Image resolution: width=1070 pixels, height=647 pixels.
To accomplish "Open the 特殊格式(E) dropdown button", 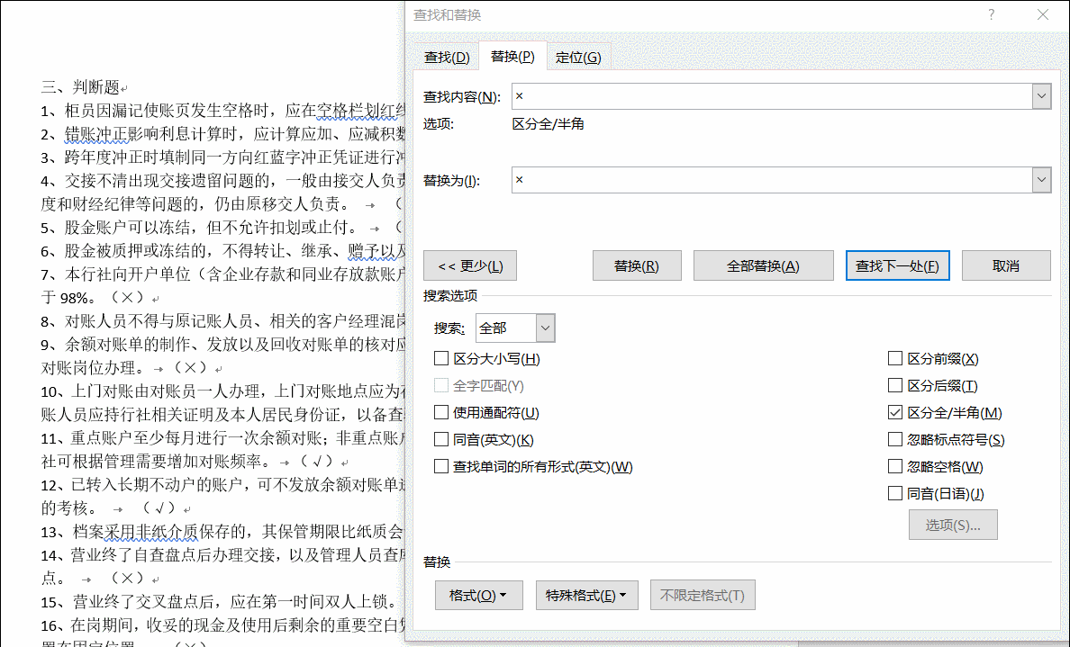I will (x=587, y=595).
